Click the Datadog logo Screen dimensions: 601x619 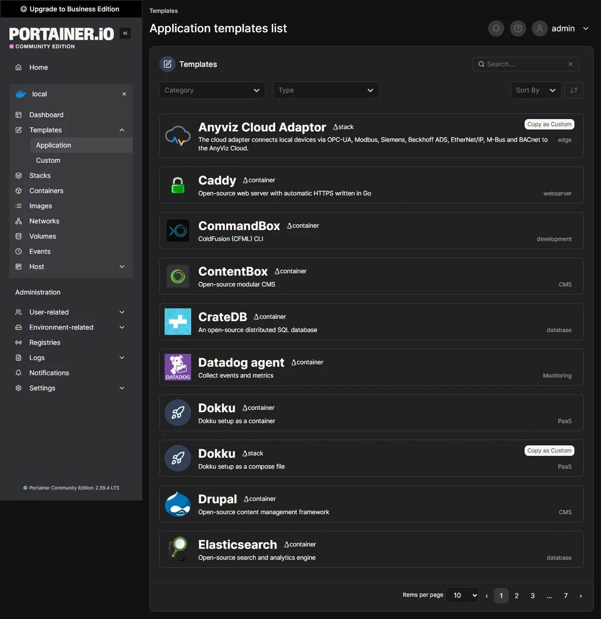tap(178, 367)
